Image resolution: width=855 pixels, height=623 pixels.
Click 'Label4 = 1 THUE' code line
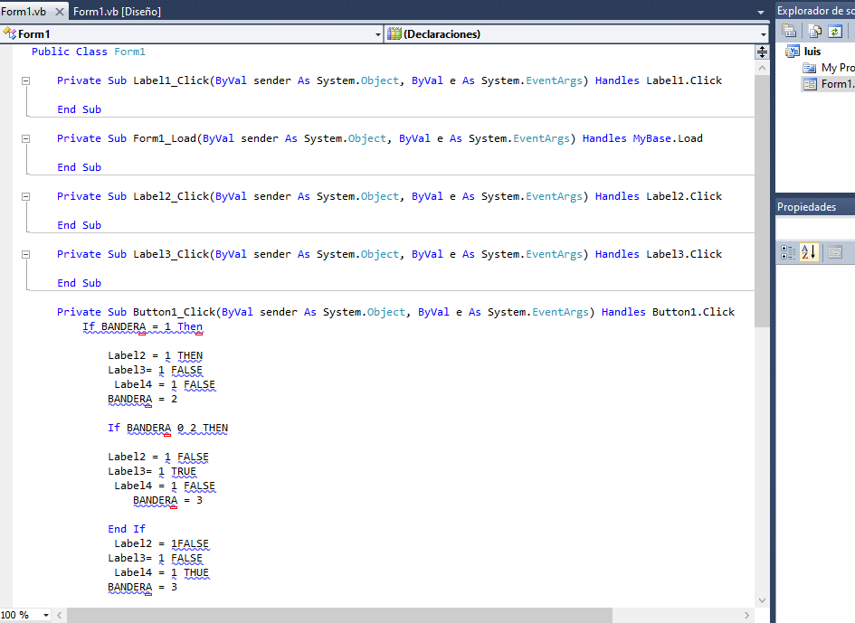pos(161,573)
